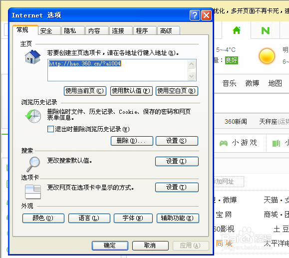The image size is (289, 258).
Task: Click the clock browsing history icon
Action: (33, 116)
